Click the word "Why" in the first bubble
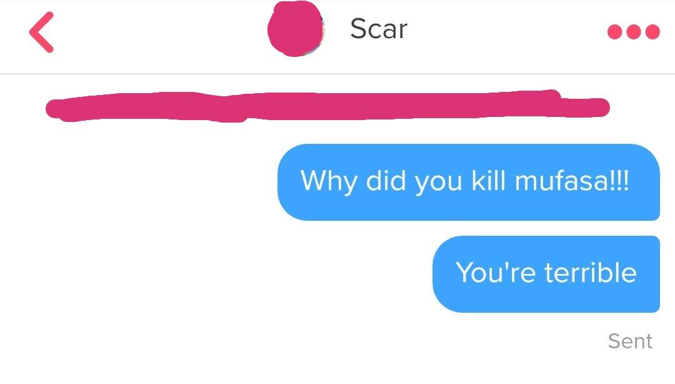 329,181
